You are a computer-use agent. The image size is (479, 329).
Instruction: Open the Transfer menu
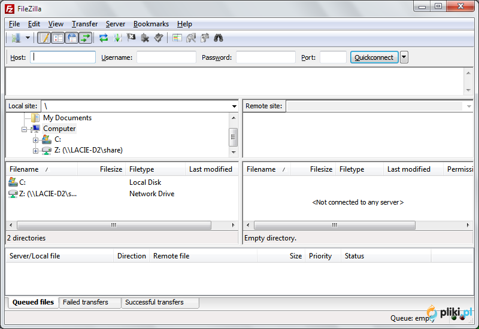click(84, 24)
